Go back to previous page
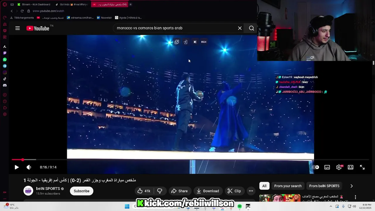 12,11
